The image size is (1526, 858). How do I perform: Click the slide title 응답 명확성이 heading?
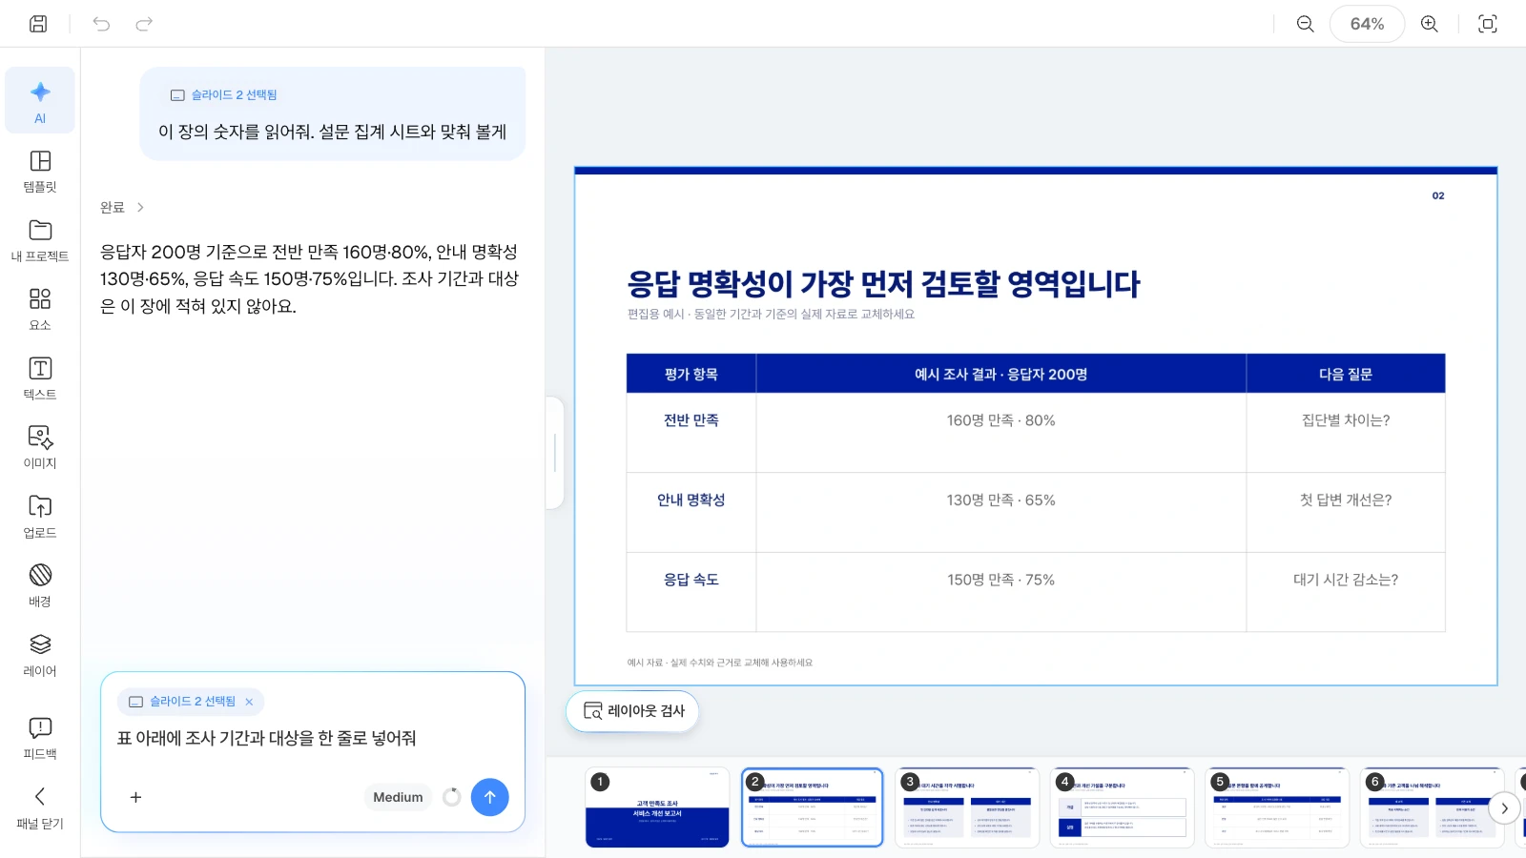(x=883, y=284)
